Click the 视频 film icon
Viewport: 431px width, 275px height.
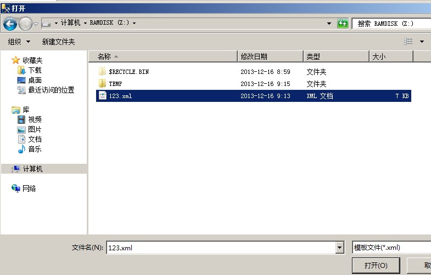pos(21,119)
